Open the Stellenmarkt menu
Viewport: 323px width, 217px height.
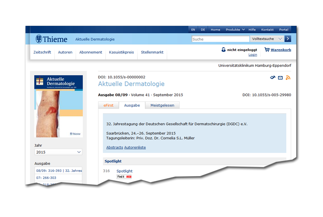tap(152, 52)
